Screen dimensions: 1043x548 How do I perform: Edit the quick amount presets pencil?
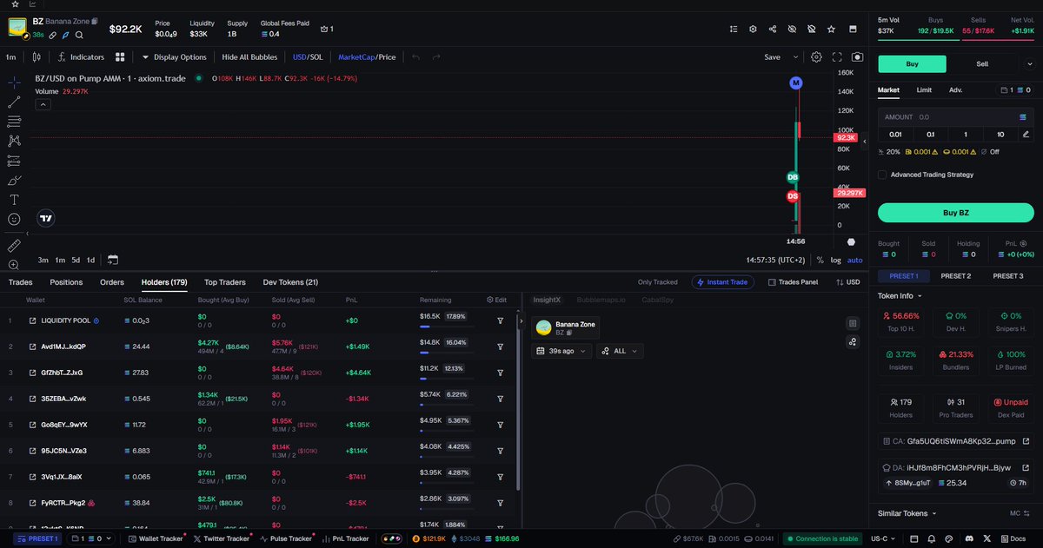[x=1026, y=134]
